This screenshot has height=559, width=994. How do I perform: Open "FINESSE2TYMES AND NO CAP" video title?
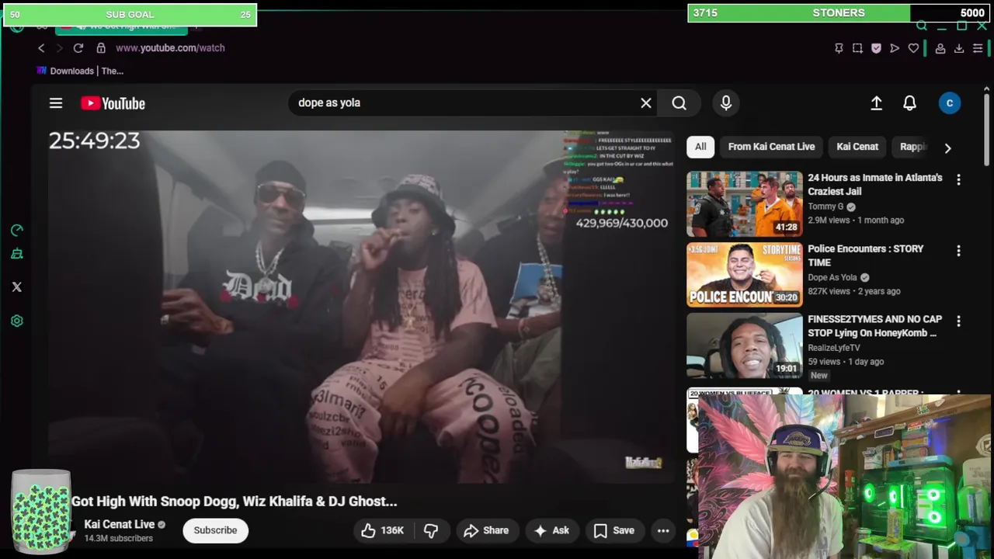click(875, 326)
